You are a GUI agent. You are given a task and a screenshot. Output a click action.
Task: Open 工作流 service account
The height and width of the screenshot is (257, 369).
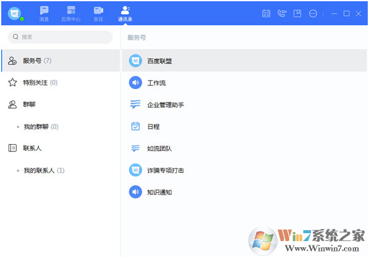pos(244,83)
